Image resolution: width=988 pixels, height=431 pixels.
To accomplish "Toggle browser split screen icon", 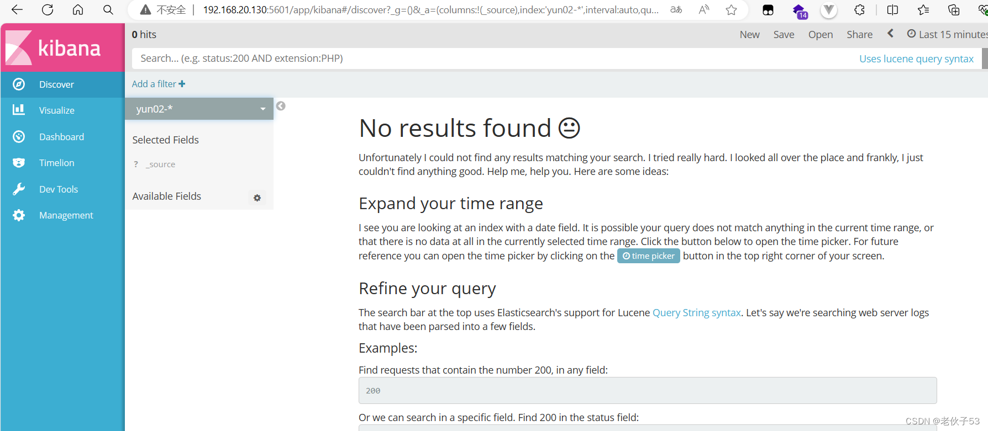I will click(892, 10).
